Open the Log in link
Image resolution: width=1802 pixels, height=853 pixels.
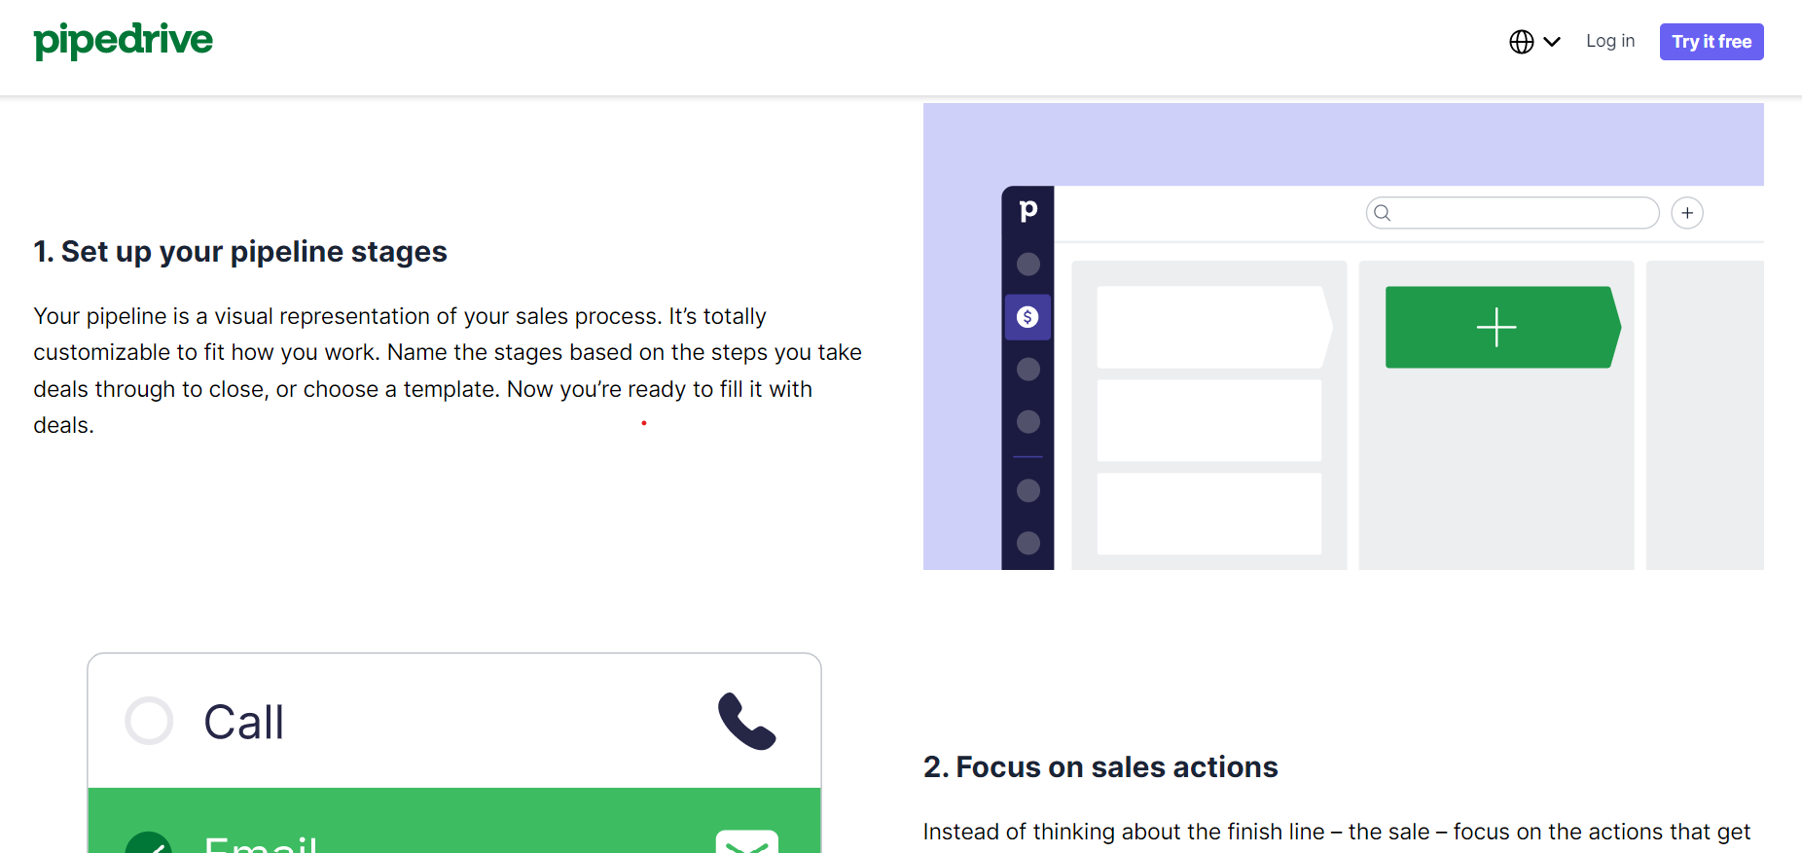click(1610, 41)
